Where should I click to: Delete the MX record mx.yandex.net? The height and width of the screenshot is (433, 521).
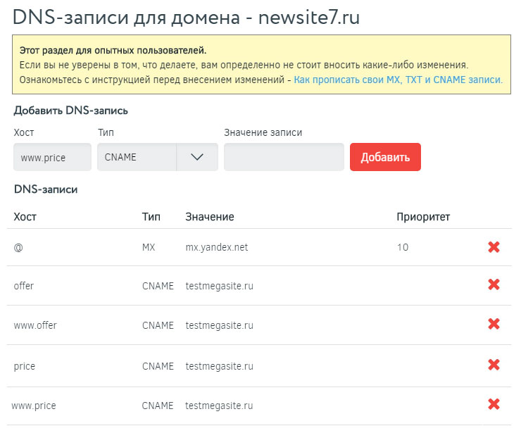(x=494, y=247)
